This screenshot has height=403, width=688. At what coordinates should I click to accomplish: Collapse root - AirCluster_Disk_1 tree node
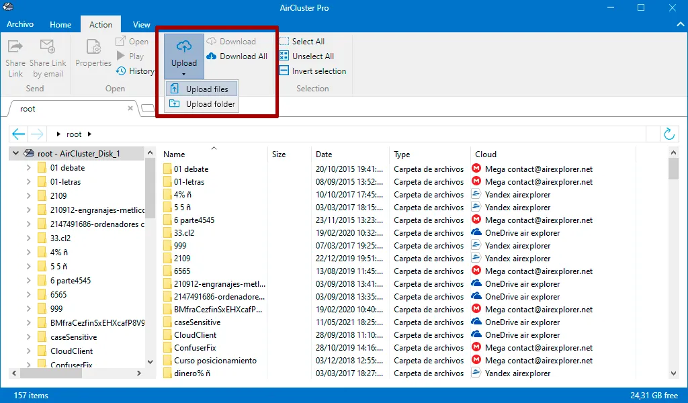point(16,153)
